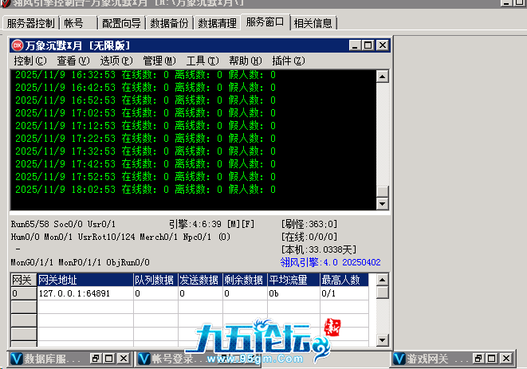Maximize the 游戏网关 minimized window
The image size is (527, 369).
pyautogui.click(x=492, y=359)
